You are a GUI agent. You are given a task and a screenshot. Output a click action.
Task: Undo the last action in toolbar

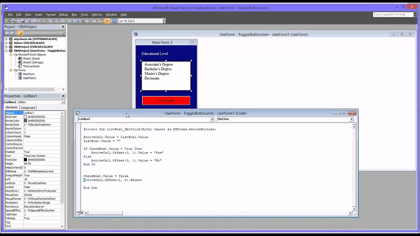click(53, 21)
